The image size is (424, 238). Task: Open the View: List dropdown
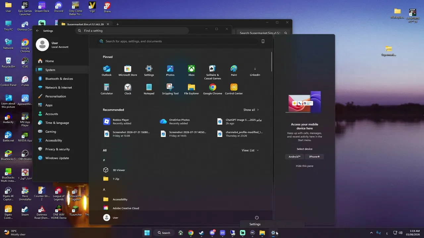pos(250,150)
